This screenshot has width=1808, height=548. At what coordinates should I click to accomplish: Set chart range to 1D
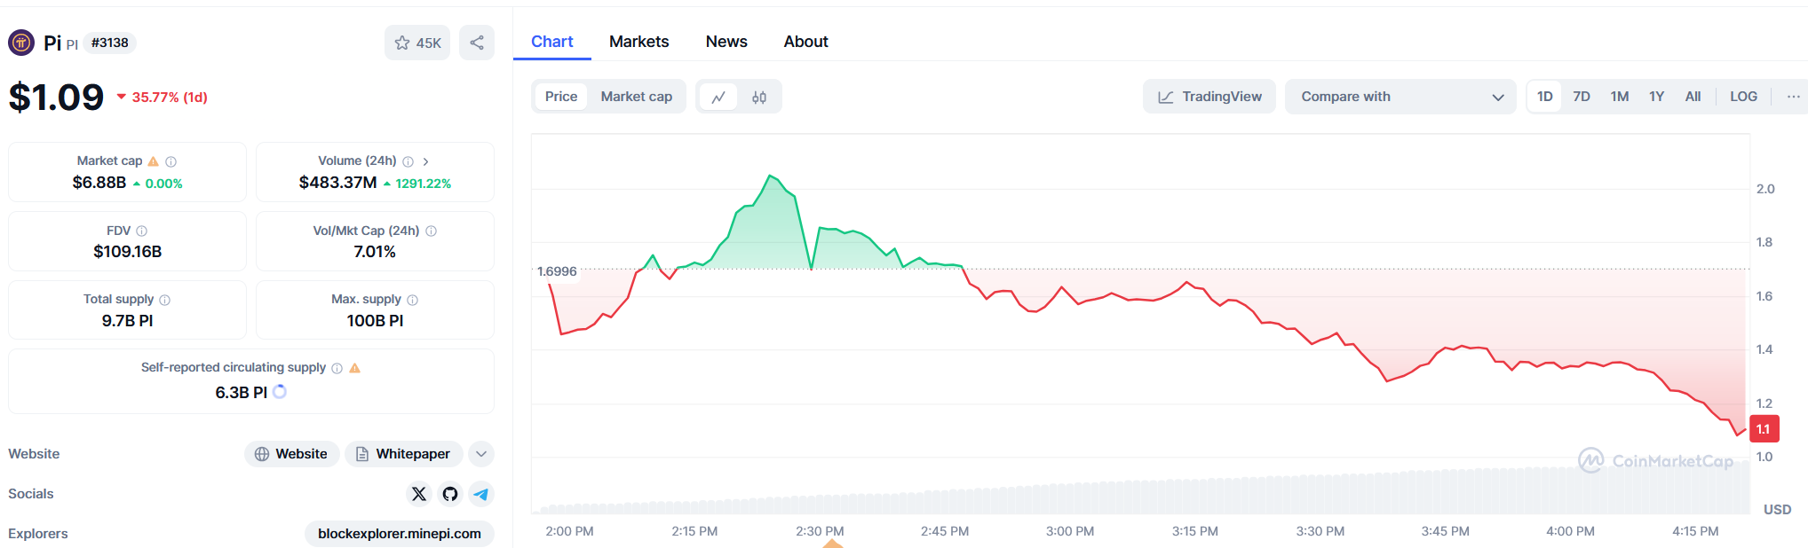(x=1545, y=97)
